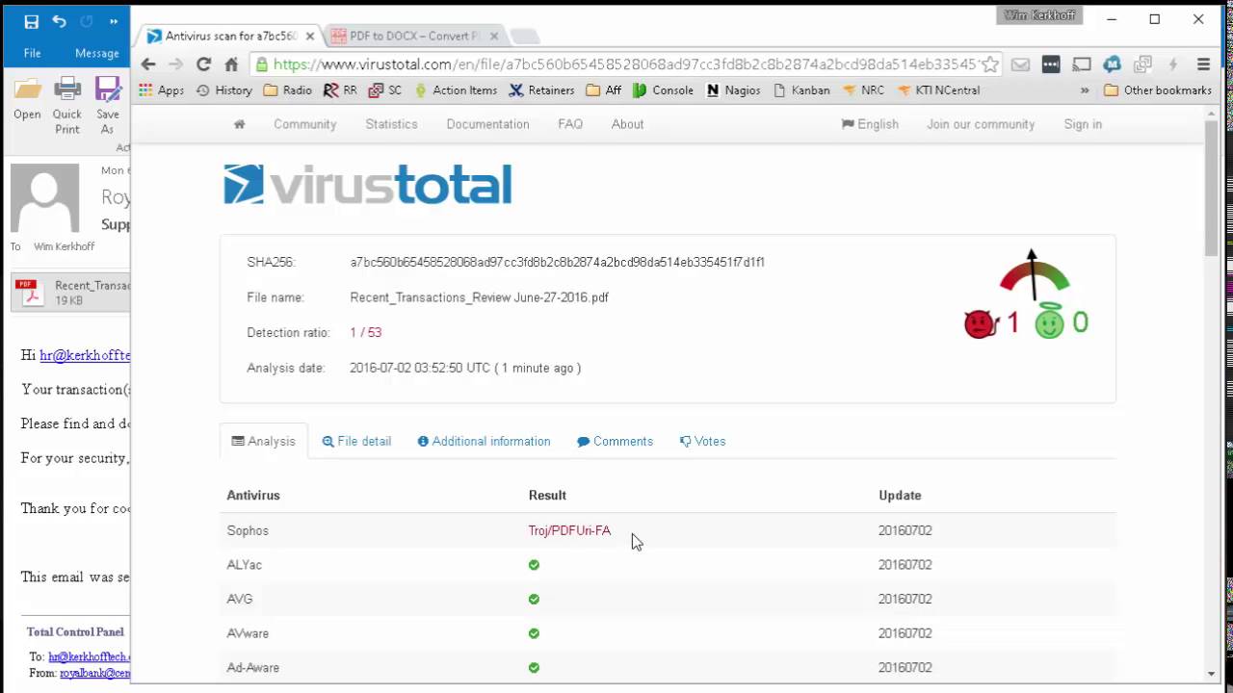
Task: Open the Chrome hamburger menu
Action: [1203, 64]
